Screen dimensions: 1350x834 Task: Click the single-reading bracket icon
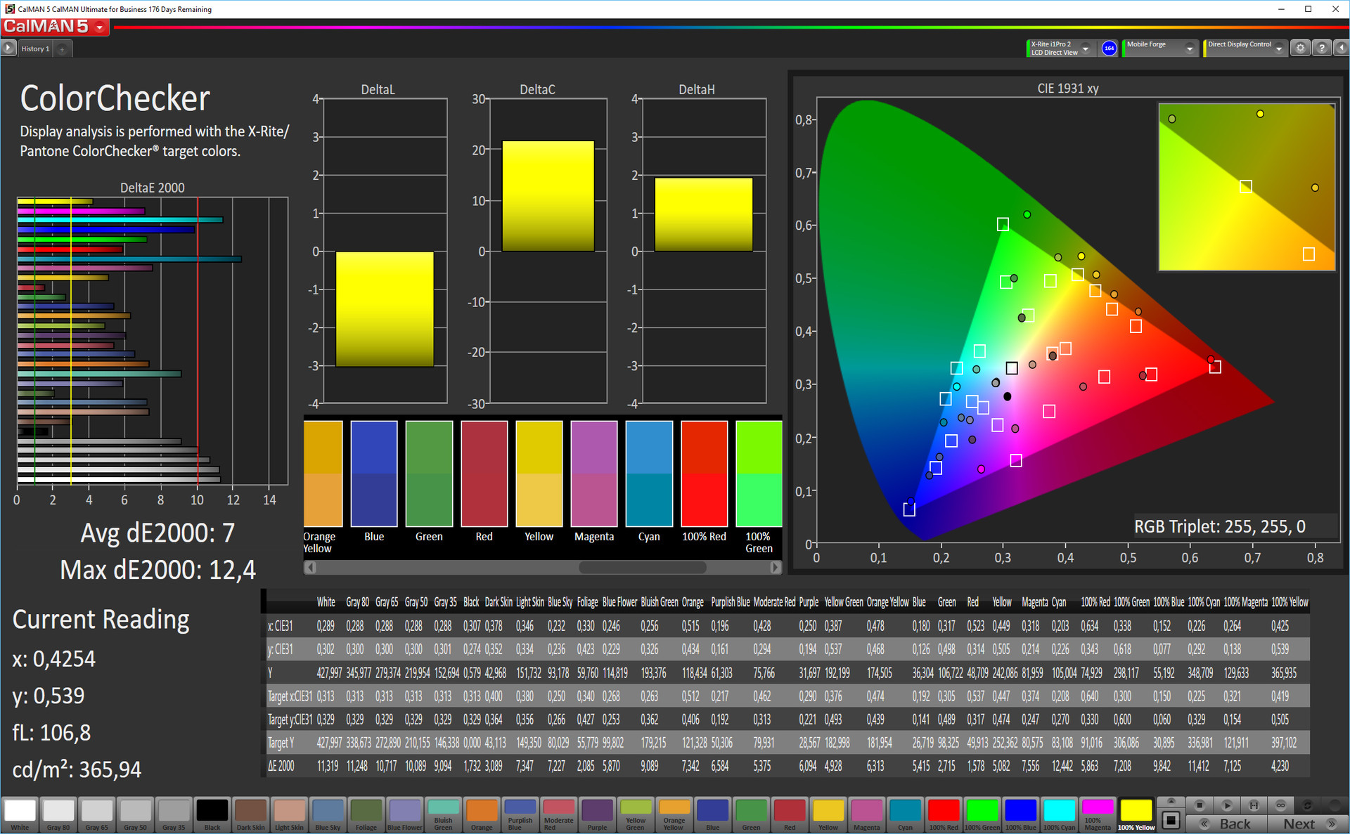[x=1254, y=805]
